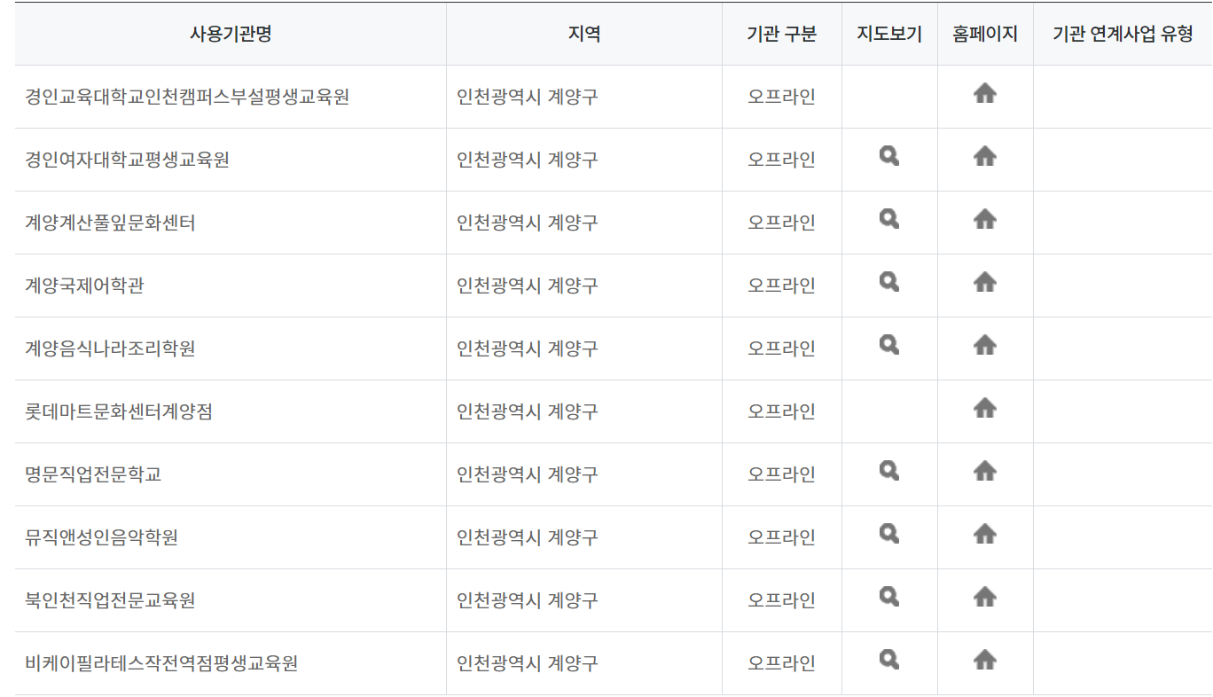Viewport: 1213px width, 697px height.
Task: Click institution name 계양계산풀잎문화센터
Action: [111, 223]
